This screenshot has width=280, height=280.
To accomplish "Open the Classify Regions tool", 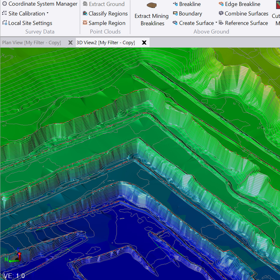I will pos(85,14).
